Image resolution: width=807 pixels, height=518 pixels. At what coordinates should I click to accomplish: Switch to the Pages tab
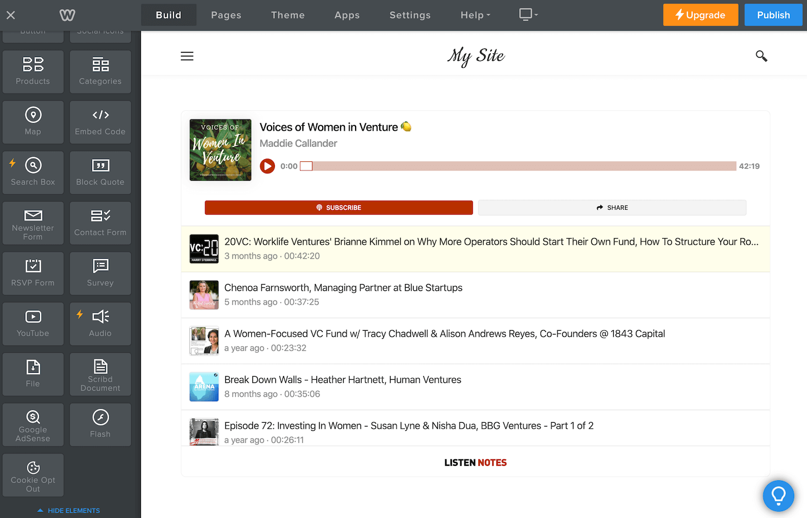(226, 15)
